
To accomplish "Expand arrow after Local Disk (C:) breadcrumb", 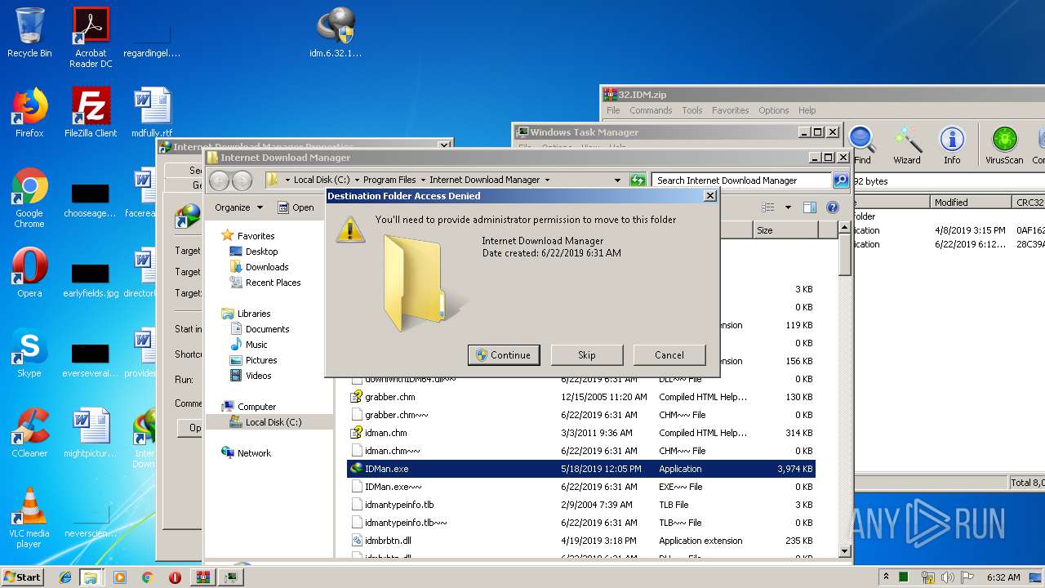I will [357, 180].
